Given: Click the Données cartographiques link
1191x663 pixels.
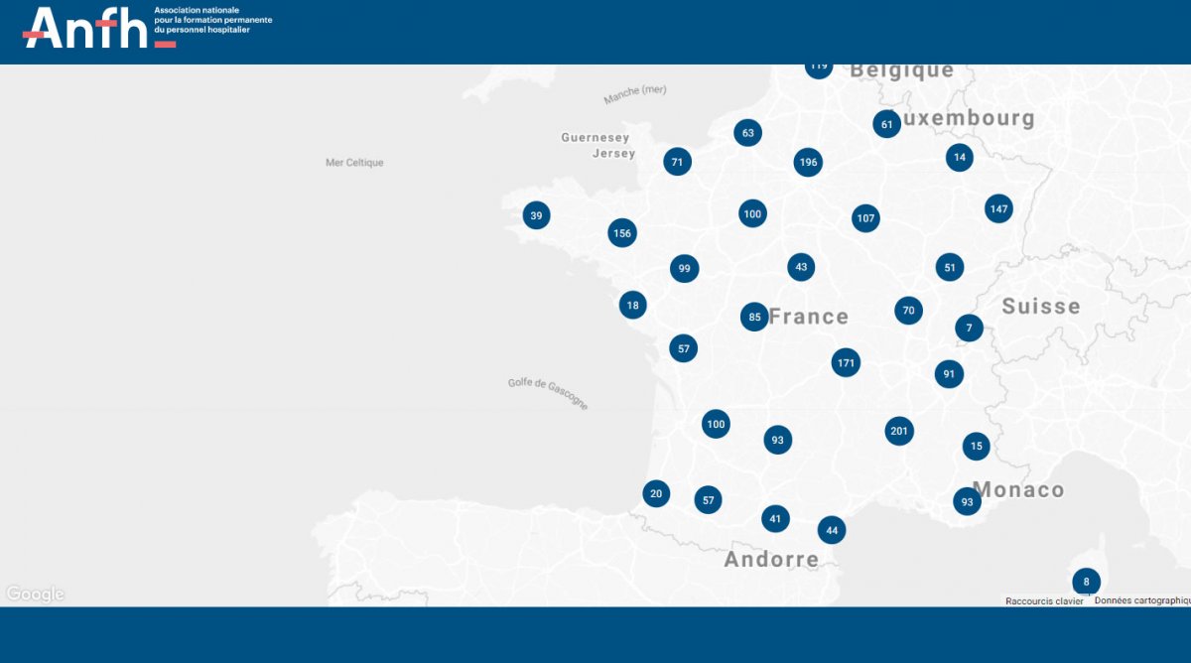Looking at the screenshot, I should pyautogui.click(x=1141, y=600).
